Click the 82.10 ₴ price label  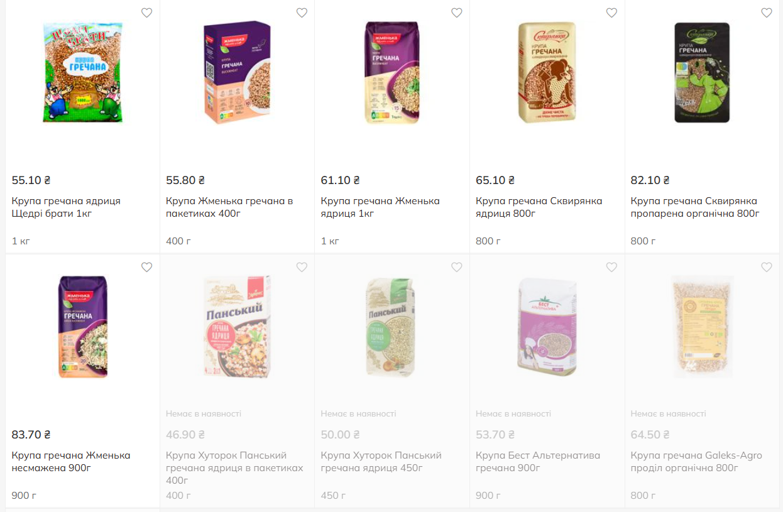(x=650, y=180)
